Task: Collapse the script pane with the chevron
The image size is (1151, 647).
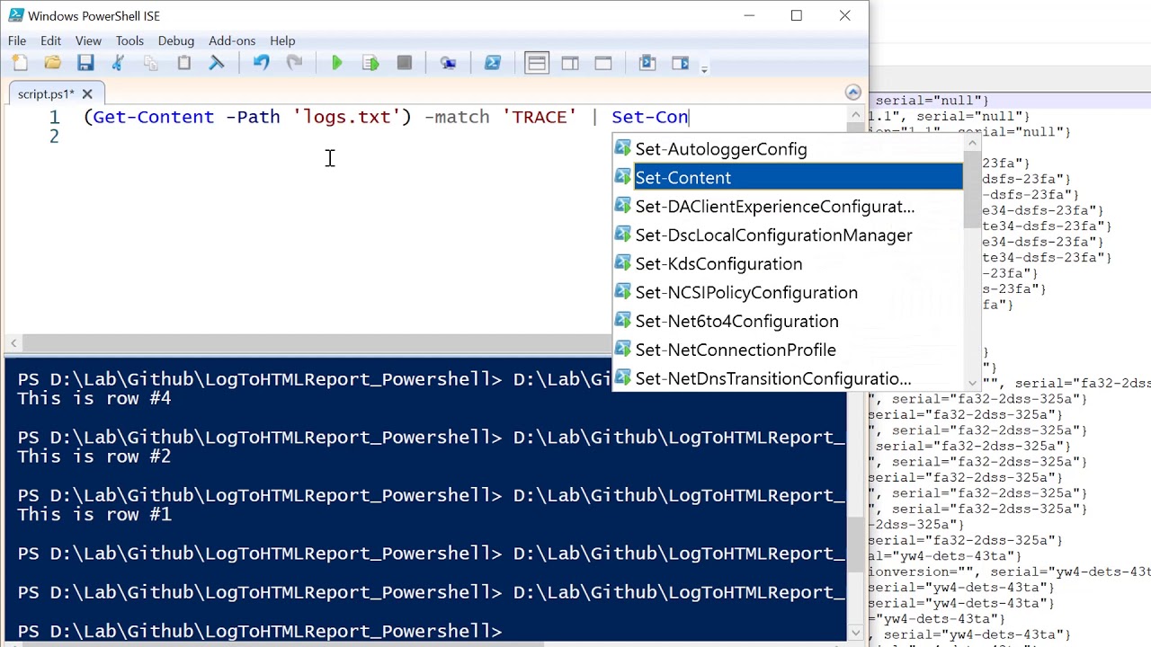Action: point(853,93)
